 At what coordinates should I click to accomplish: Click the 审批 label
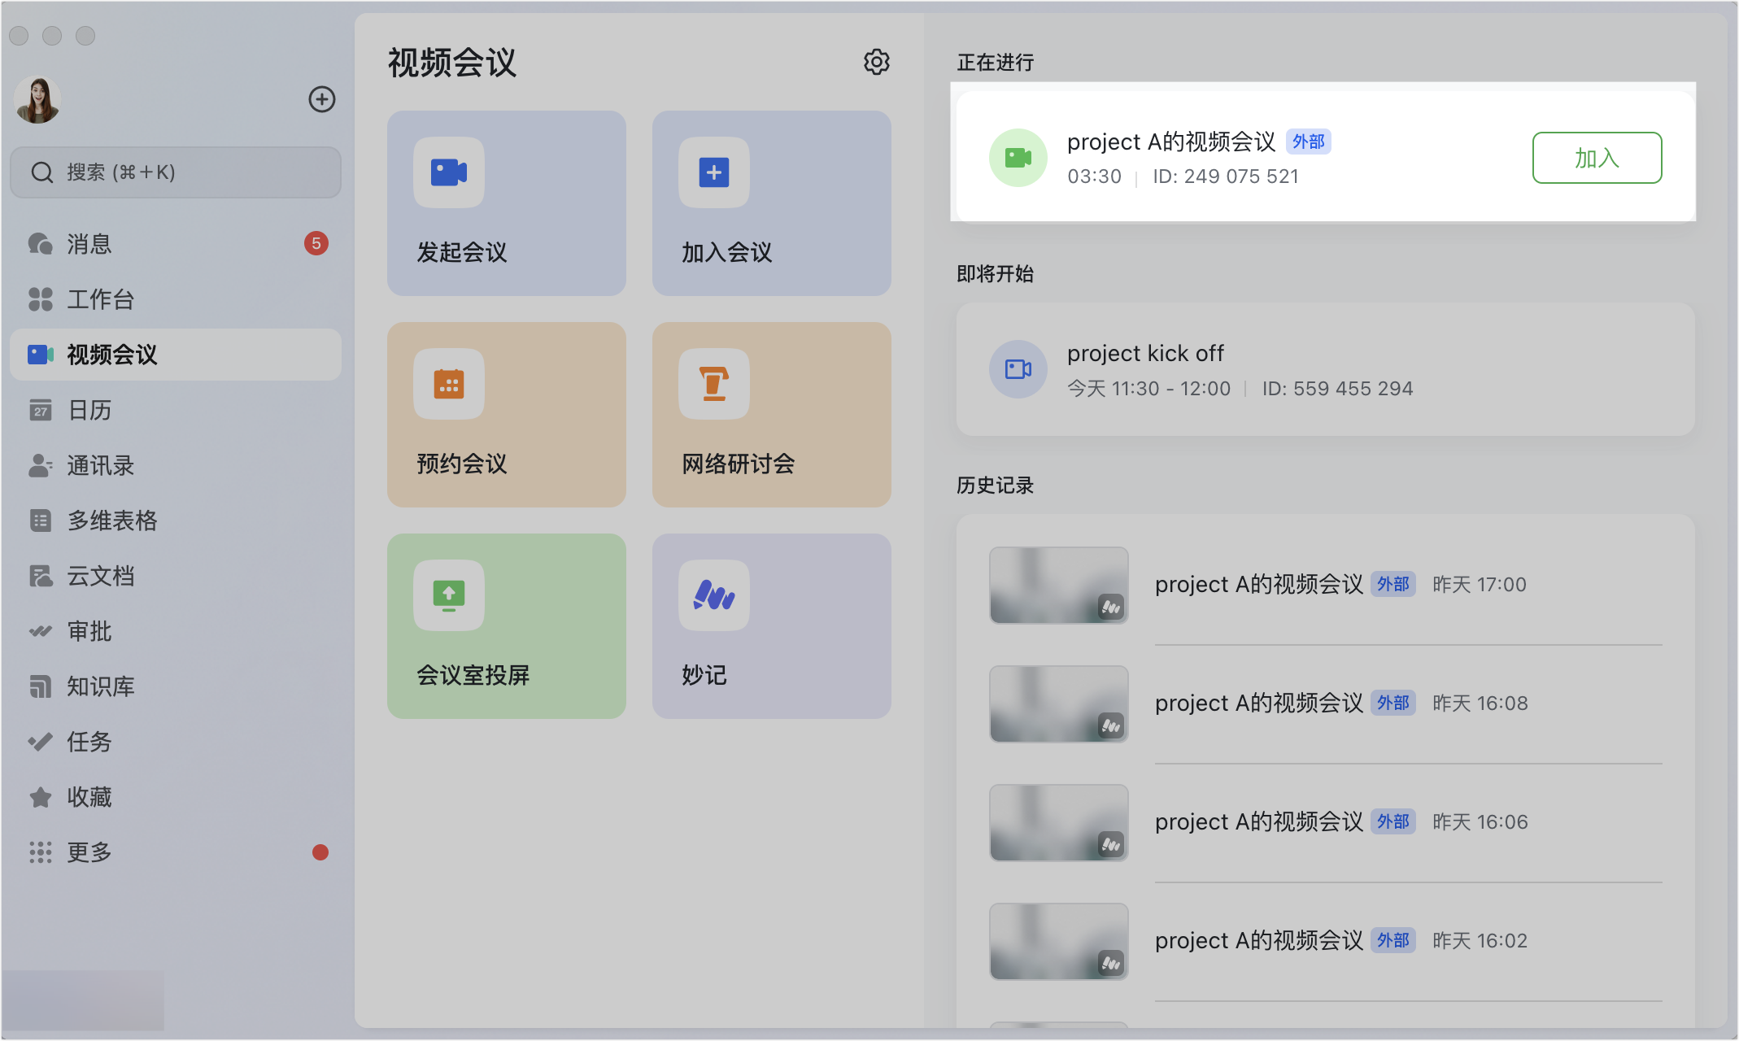89,631
